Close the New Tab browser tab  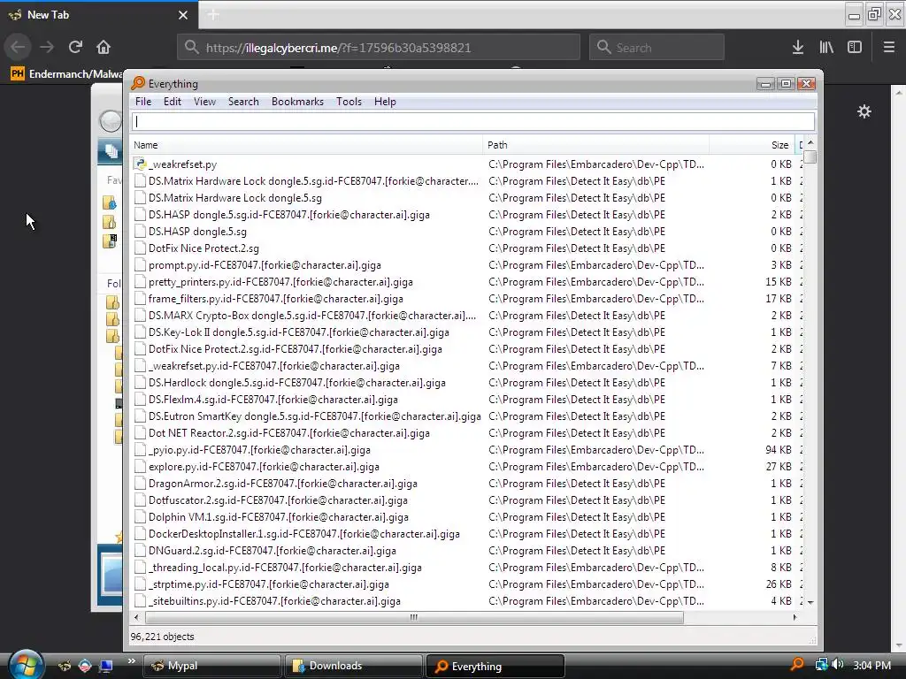coord(183,15)
